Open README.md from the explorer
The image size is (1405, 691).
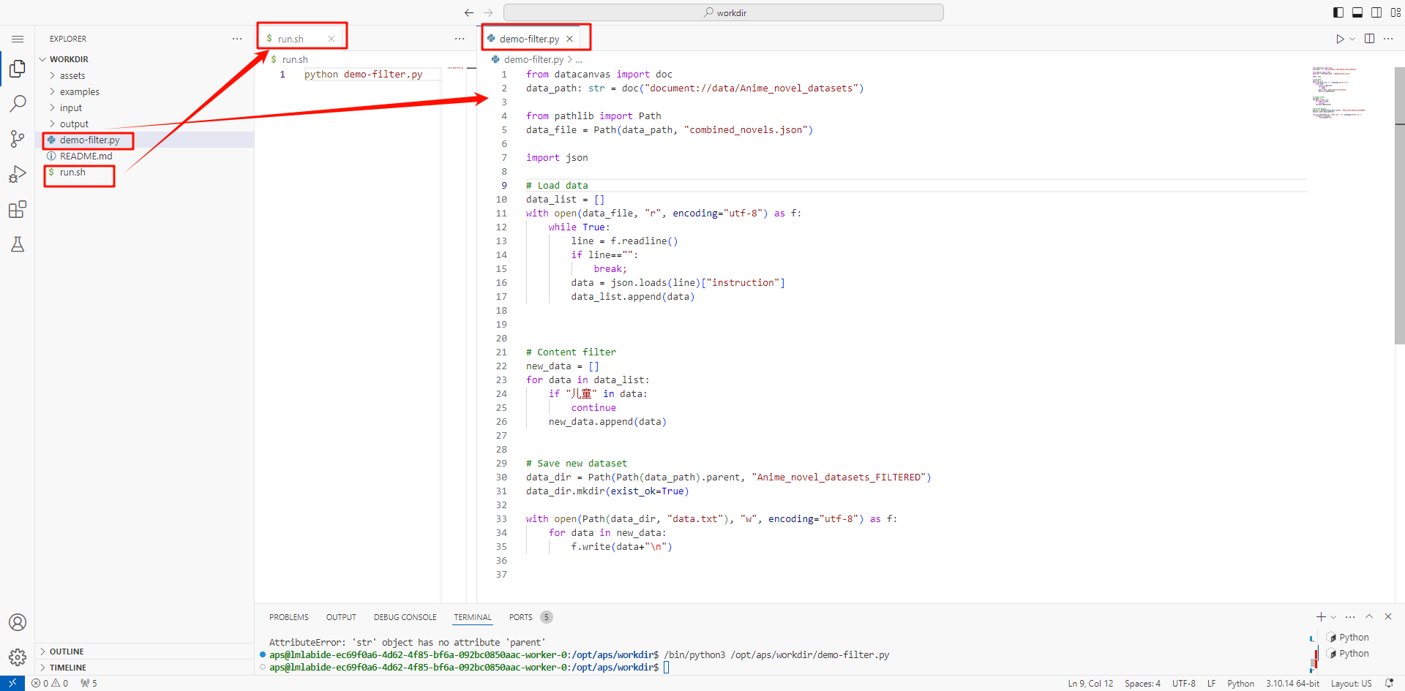(x=86, y=156)
